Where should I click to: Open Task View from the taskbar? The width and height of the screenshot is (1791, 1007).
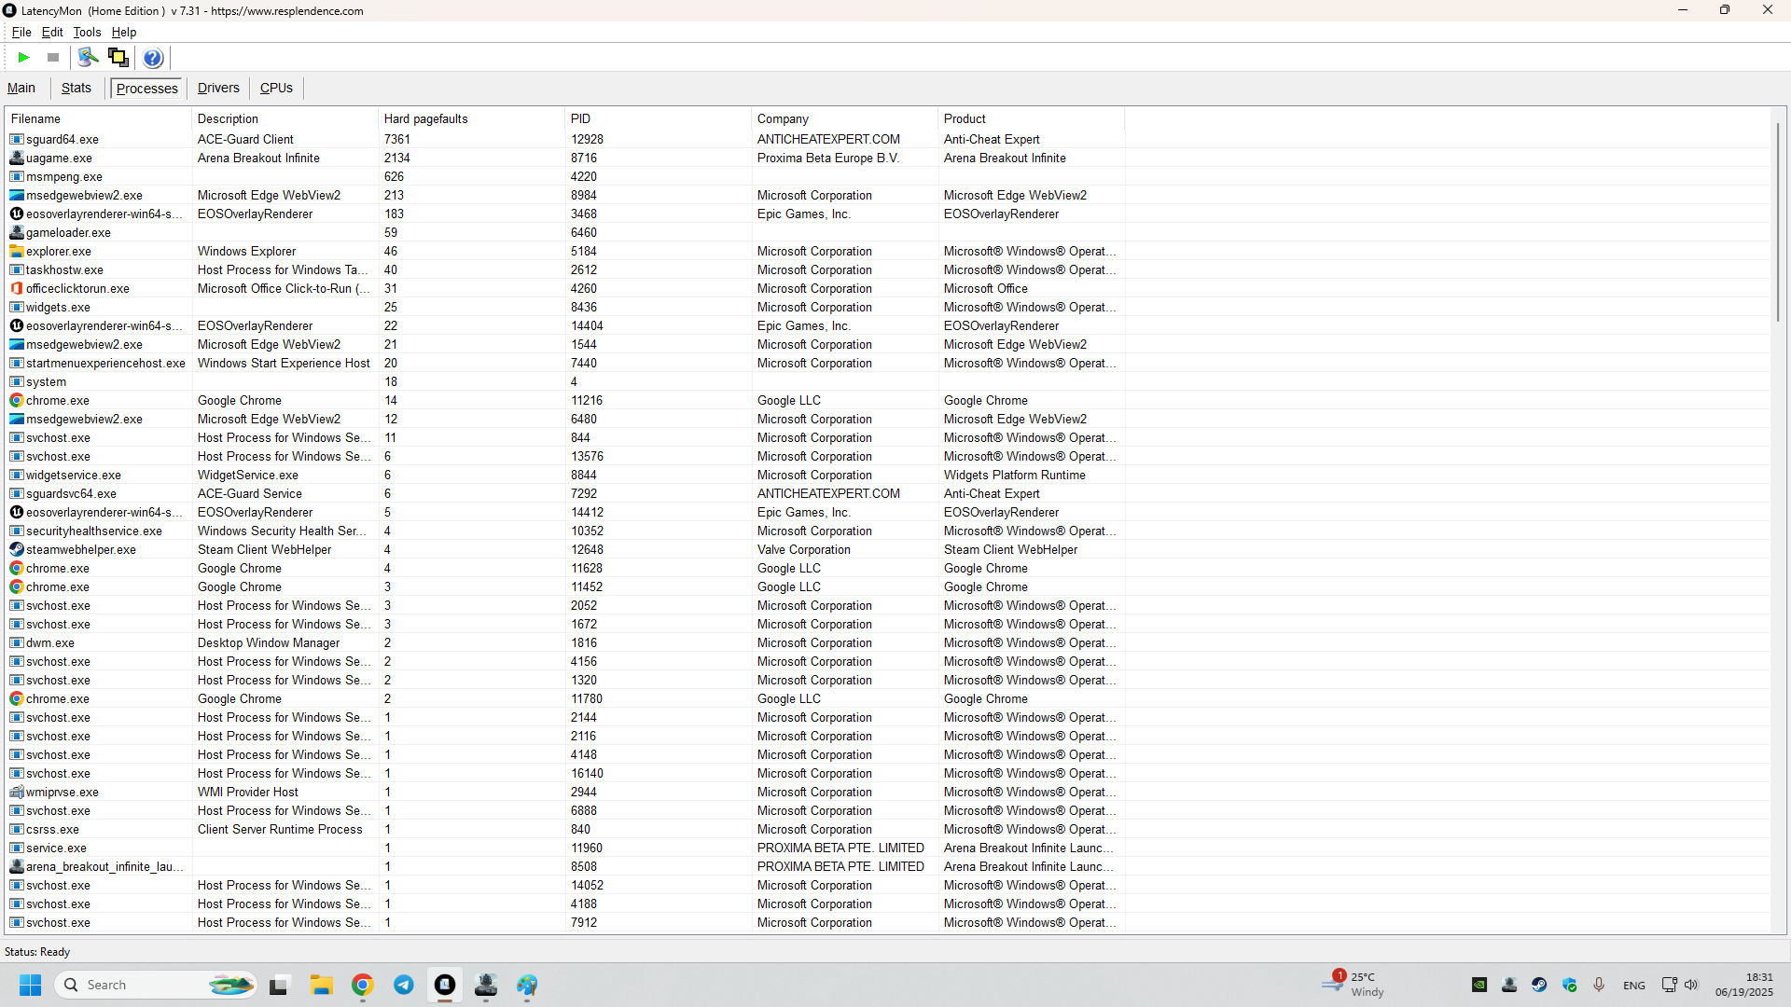(x=278, y=985)
